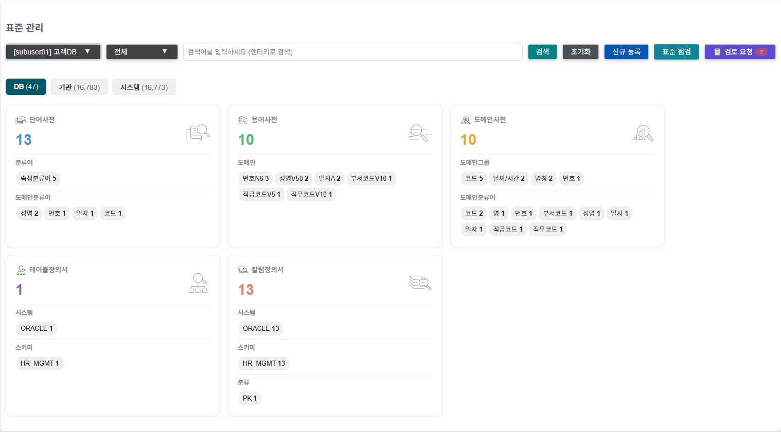Select the 명칭 2 chip

coord(544,178)
